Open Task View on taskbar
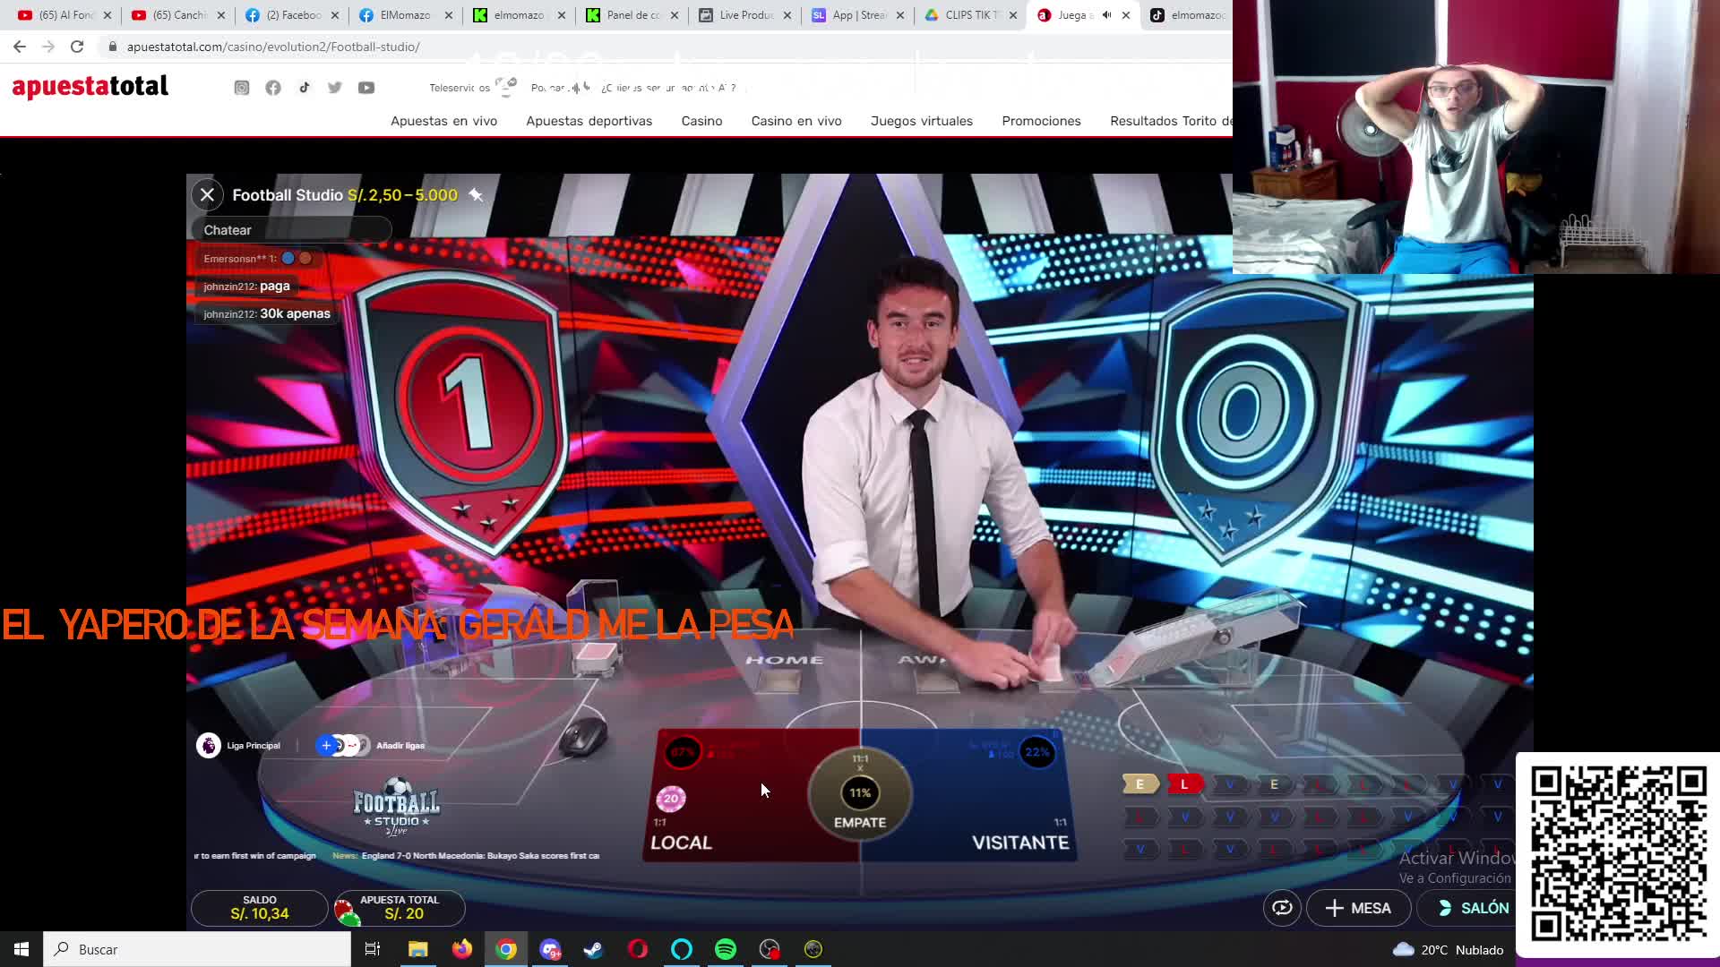Viewport: 1720px width, 967px height. (373, 949)
